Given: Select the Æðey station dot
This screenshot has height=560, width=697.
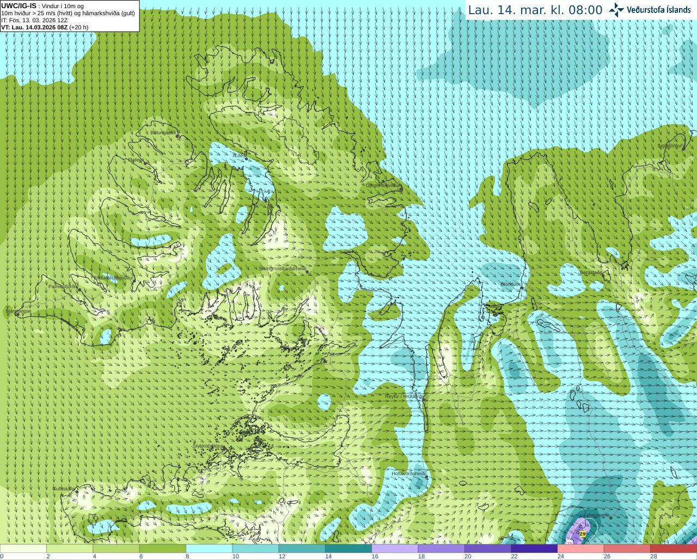Looking at the screenshot, I should [246, 159].
